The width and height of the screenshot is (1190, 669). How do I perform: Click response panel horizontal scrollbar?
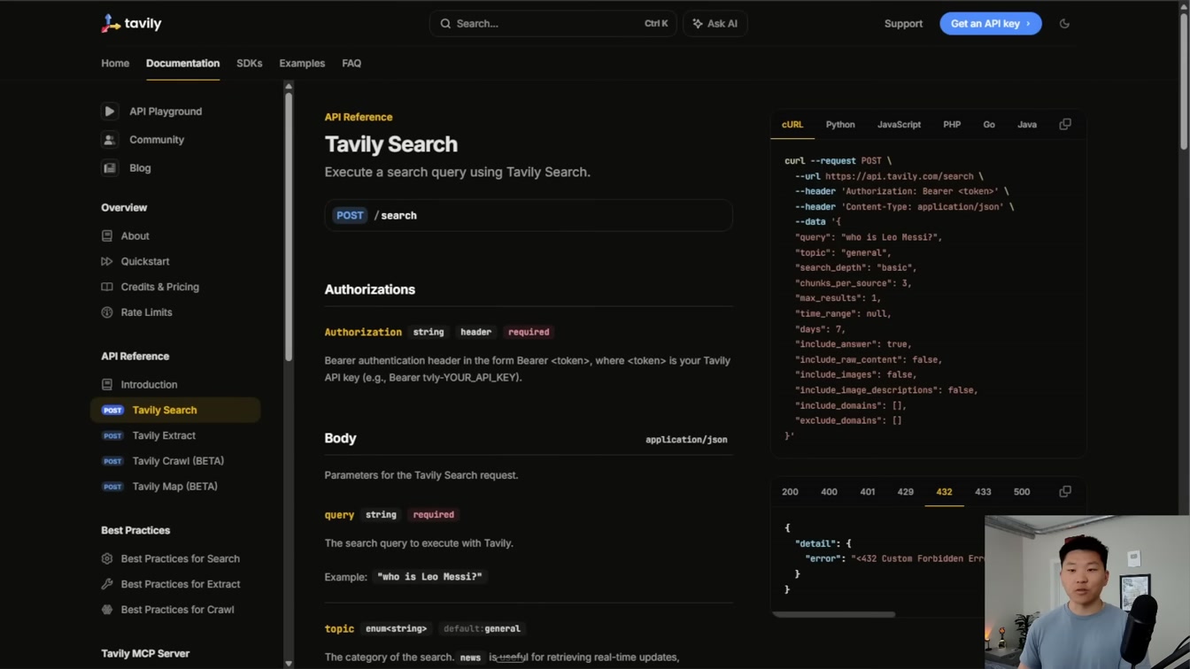833,614
